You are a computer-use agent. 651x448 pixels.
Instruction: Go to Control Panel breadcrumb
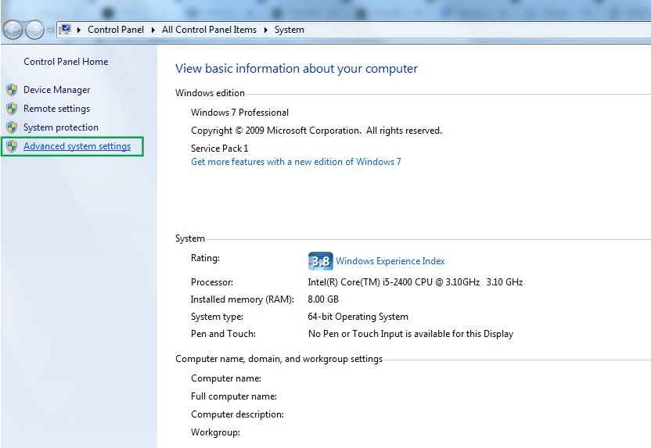tap(116, 30)
